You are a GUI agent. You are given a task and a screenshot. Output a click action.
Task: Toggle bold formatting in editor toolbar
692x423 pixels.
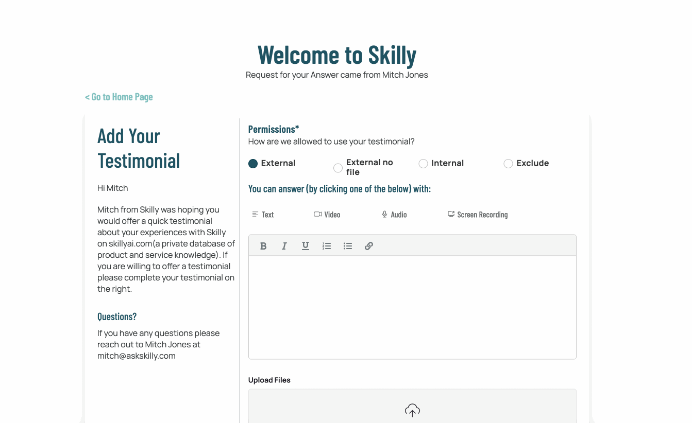coord(263,246)
